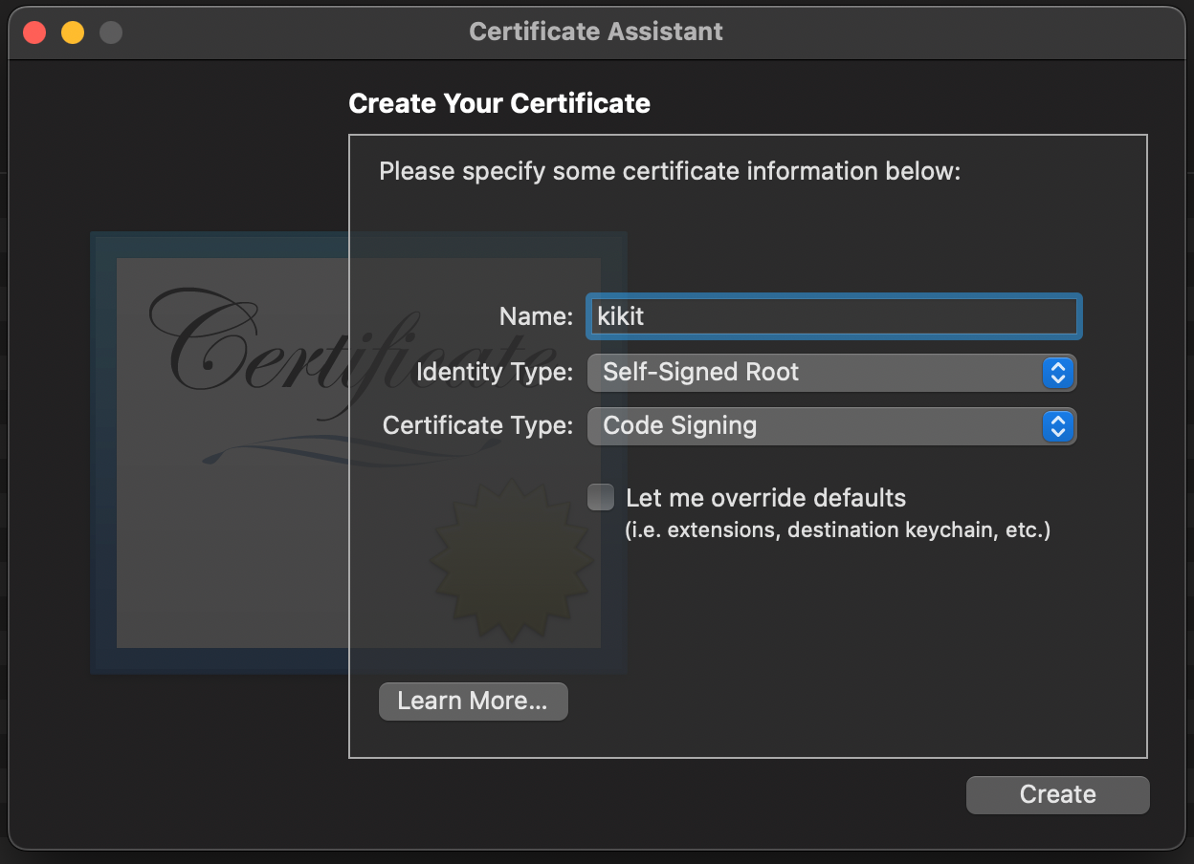
Task: Click the 'Identity Type:' label
Action: 495,372
